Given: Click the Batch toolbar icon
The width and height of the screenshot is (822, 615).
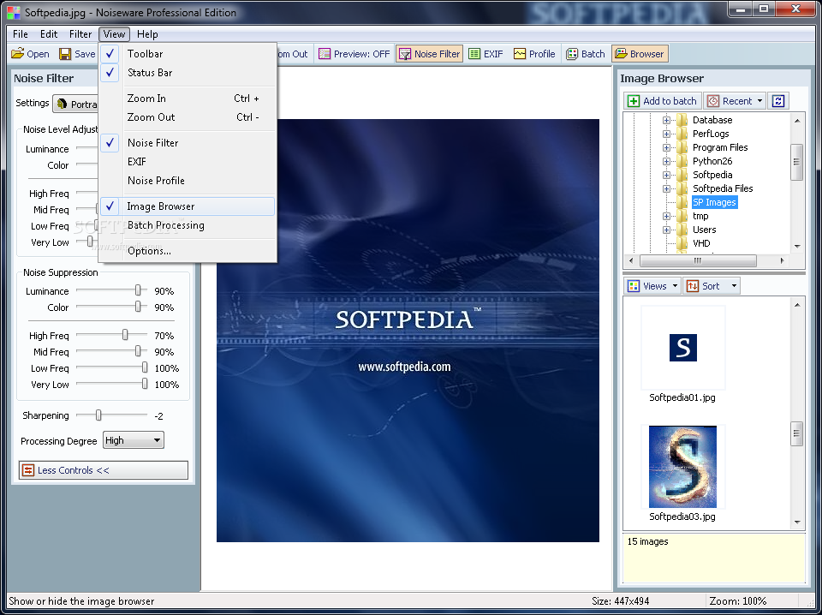Looking at the screenshot, I should [572, 54].
